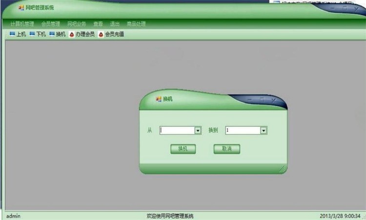Click into the 从 source machine field
The width and height of the screenshot is (366, 220).
[x=178, y=131]
